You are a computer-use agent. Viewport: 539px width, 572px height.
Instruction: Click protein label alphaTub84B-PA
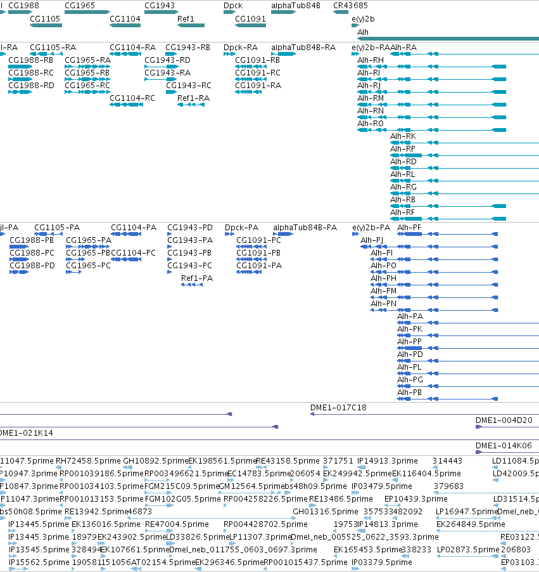(305, 228)
